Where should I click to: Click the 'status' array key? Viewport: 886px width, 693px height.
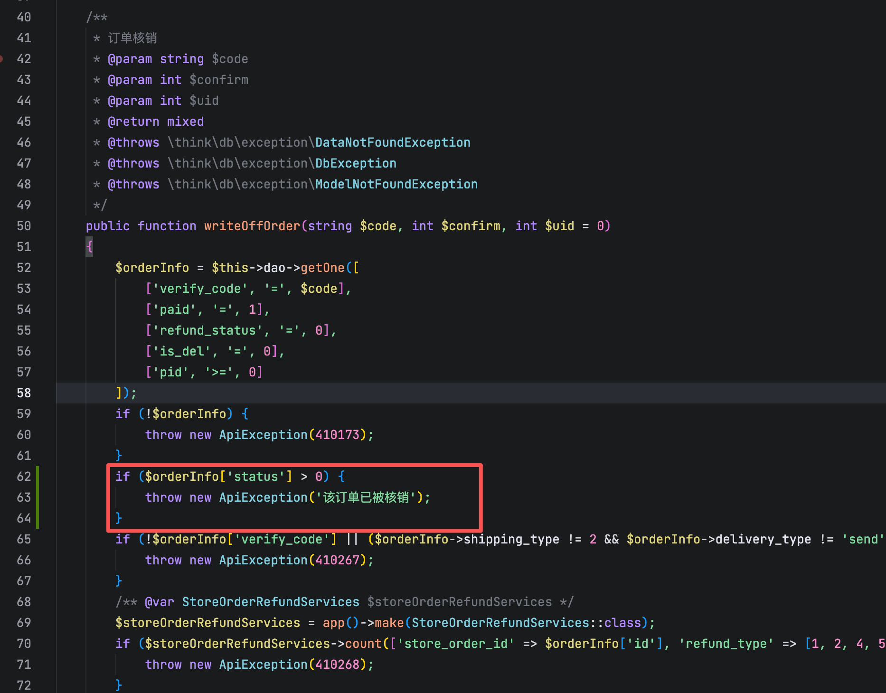(256, 477)
